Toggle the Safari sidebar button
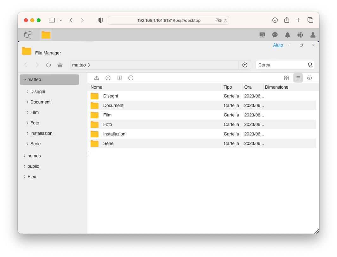The height and width of the screenshot is (257, 337). point(52,20)
